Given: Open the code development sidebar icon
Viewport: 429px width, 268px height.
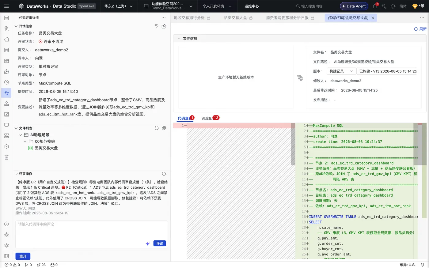Looking at the screenshot, I should click(x=6, y=18).
